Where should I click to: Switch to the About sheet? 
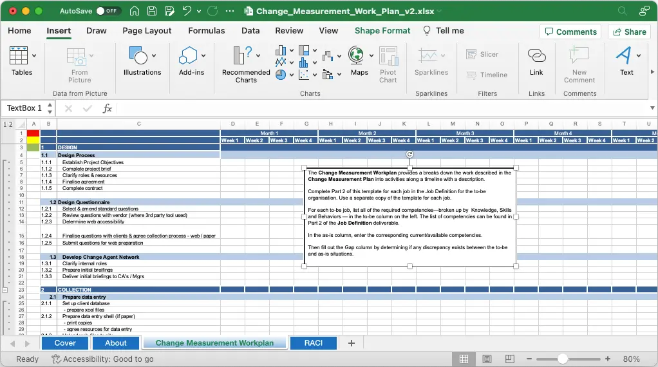coord(115,343)
